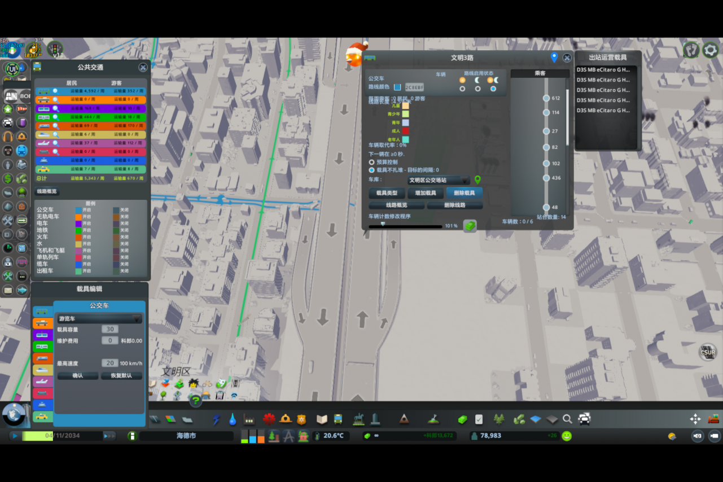Click the 删除线路 button
Viewport: 723px width, 482px height.
click(x=454, y=205)
